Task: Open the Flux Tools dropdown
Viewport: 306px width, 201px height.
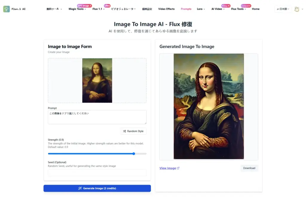Action: click(238, 9)
